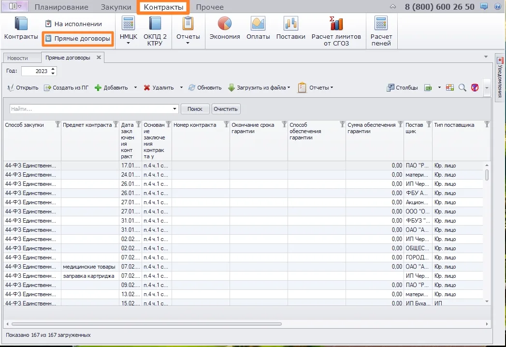Select the row with заправка картриджа
Image resolution: width=506 pixels, height=347 pixels.
click(243, 276)
